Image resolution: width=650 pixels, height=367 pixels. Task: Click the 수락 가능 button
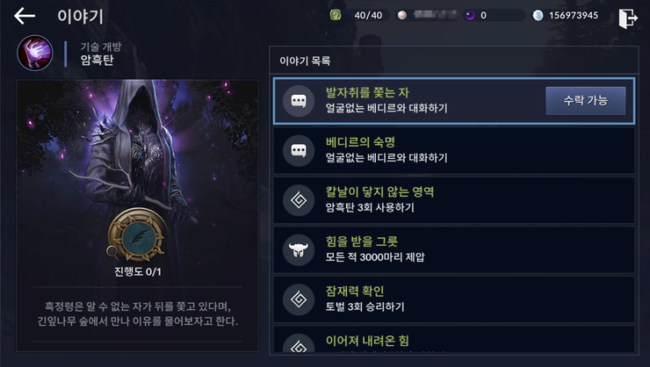pyautogui.click(x=585, y=101)
